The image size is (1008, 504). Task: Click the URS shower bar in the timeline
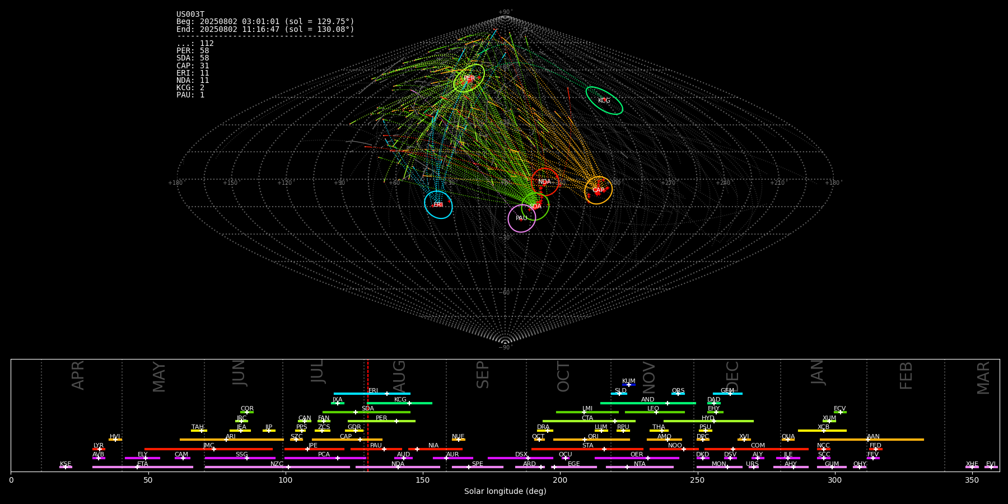pyautogui.click(x=753, y=467)
